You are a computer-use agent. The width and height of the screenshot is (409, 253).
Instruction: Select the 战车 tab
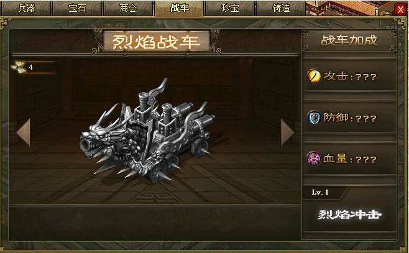(x=179, y=8)
